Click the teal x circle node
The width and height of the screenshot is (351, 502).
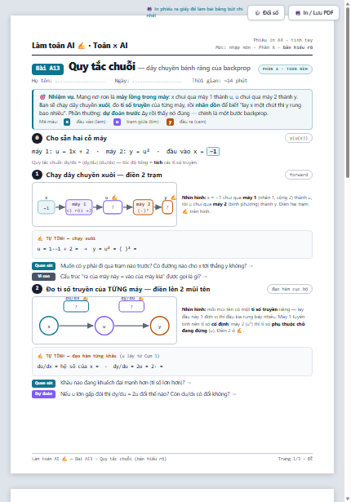point(49,326)
